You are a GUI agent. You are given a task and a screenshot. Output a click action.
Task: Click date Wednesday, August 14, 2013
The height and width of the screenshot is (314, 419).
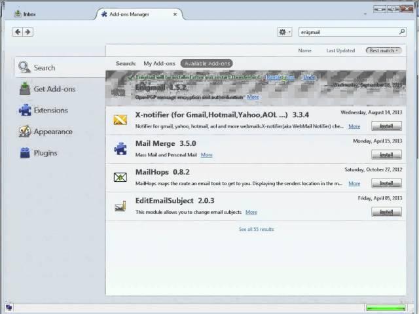(371, 113)
